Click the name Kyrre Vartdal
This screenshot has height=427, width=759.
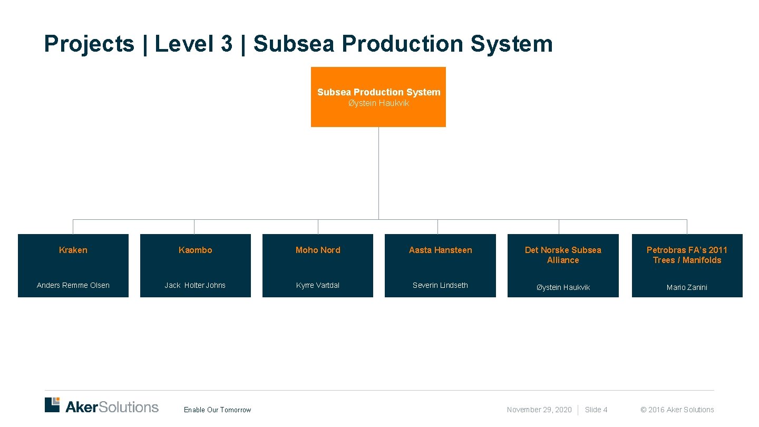[x=318, y=285]
